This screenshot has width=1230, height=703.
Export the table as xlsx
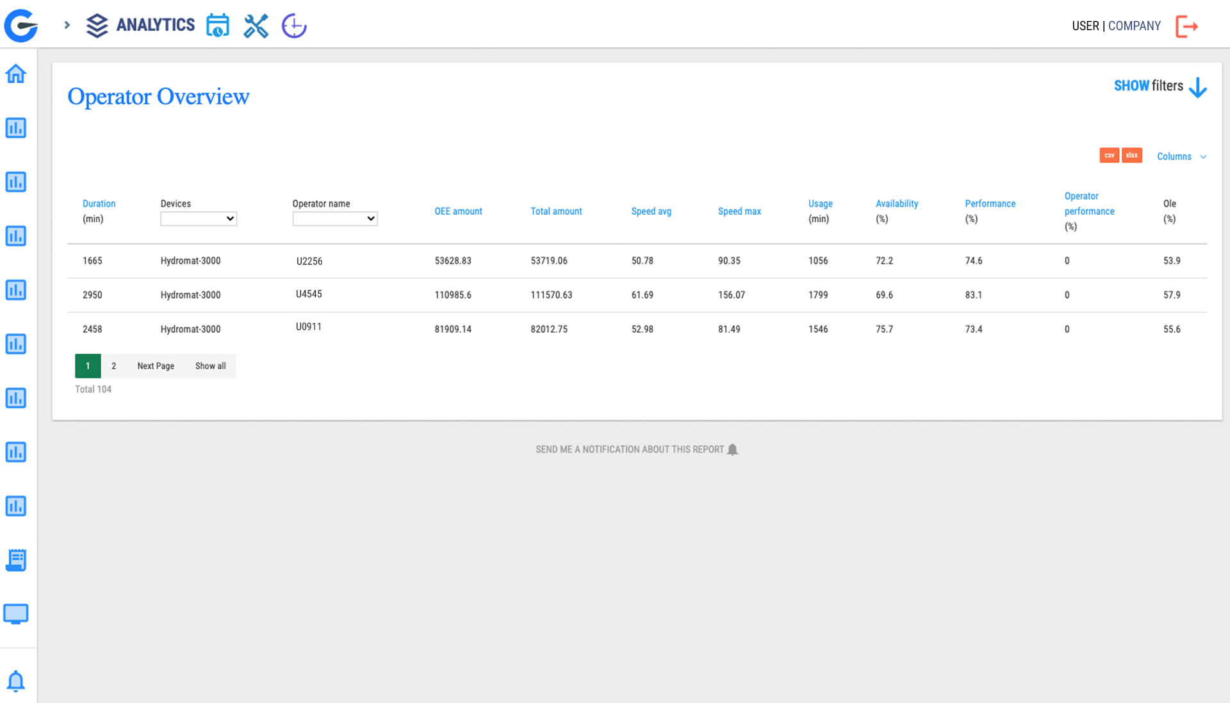coord(1131,155)
